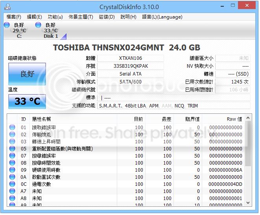Select the 硬碟使用時數 attribute row

[x=126, y=170]
